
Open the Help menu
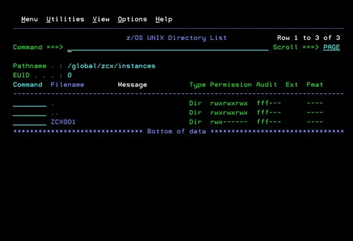(x=164, y=19)
